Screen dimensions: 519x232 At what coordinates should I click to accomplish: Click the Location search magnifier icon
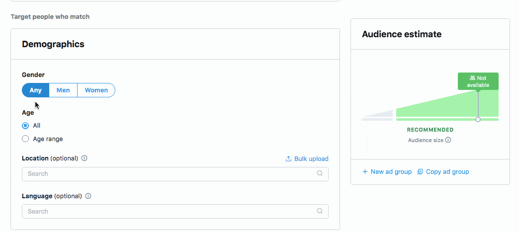320,173
